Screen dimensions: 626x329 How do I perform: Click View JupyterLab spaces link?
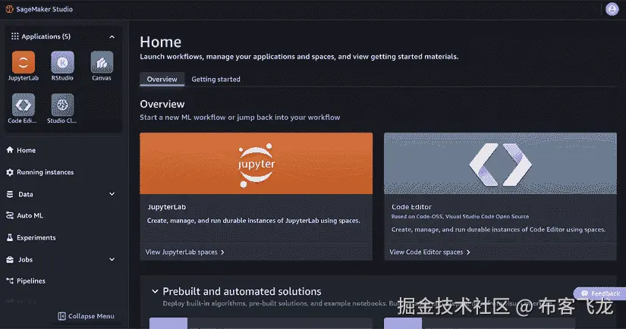(x=185, y=252)
